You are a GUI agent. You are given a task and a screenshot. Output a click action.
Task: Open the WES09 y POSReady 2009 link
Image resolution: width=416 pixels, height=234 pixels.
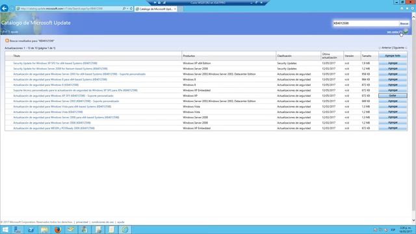(x=54, y=128)
